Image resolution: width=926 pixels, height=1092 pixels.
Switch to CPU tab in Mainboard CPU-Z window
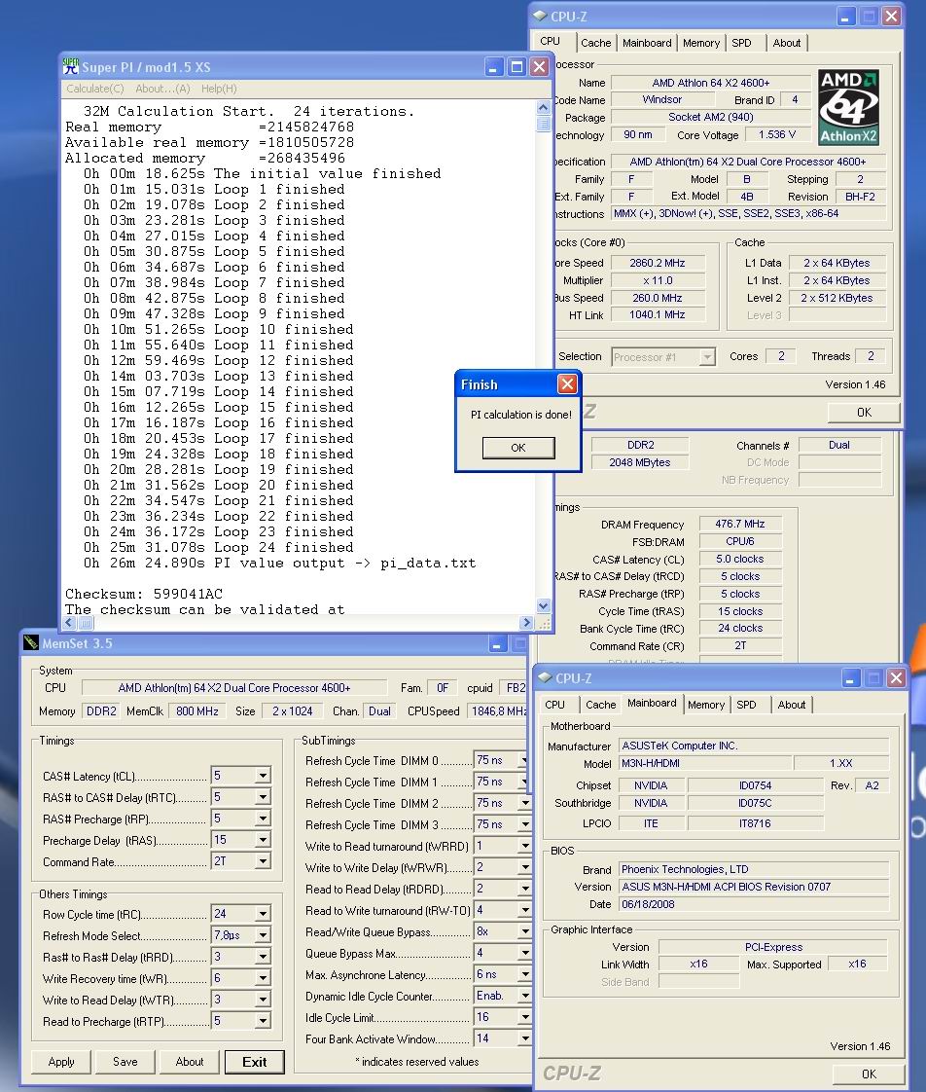(554, 705)
